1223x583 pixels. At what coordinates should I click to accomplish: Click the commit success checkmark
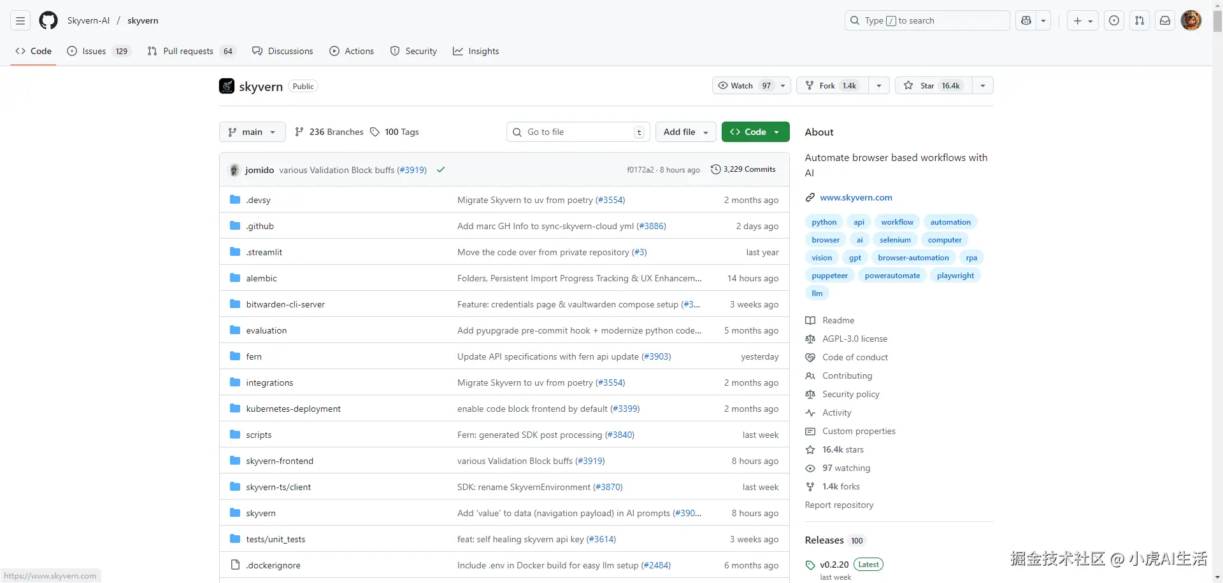(x=441, y=170)
